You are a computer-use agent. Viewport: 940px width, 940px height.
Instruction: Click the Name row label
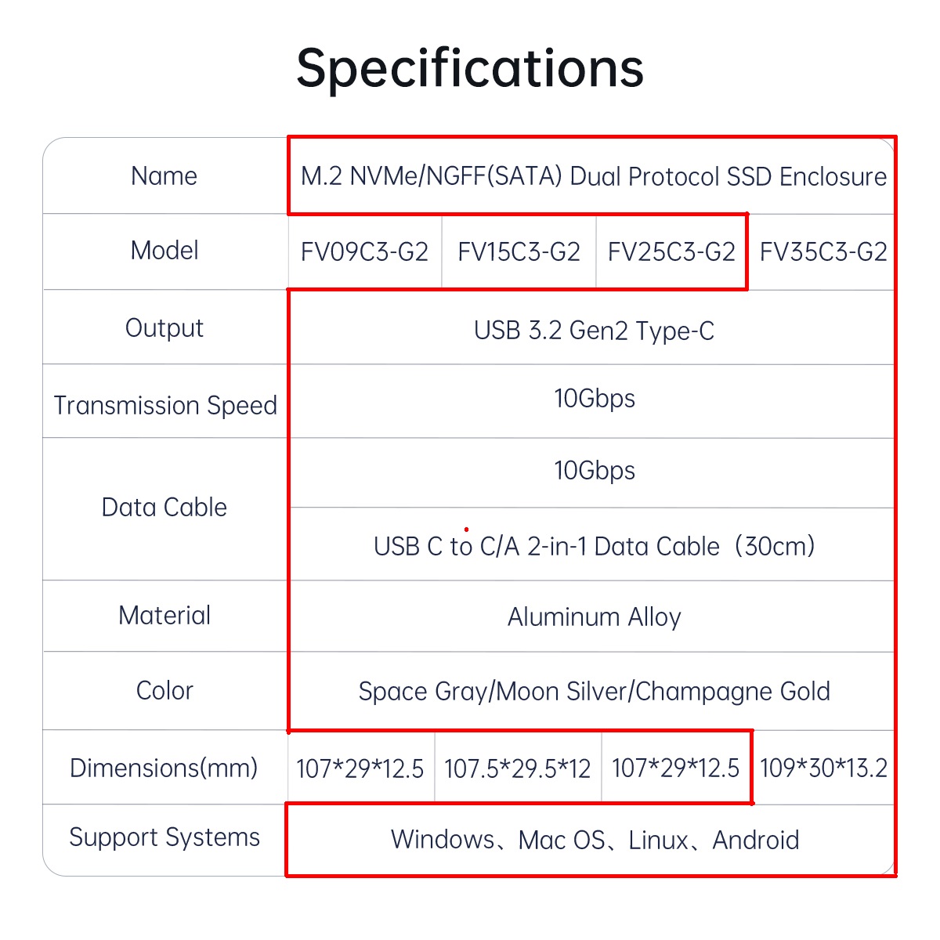[x=164, y=176]
